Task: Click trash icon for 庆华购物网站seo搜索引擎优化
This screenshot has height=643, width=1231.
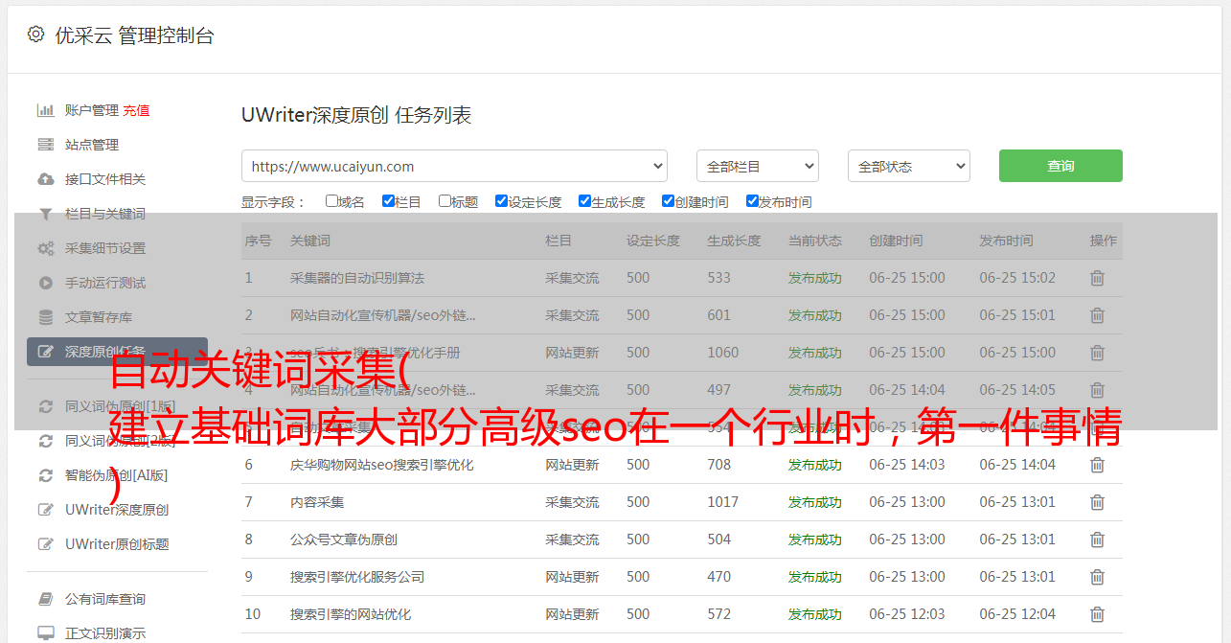Action: point(1098,465)
